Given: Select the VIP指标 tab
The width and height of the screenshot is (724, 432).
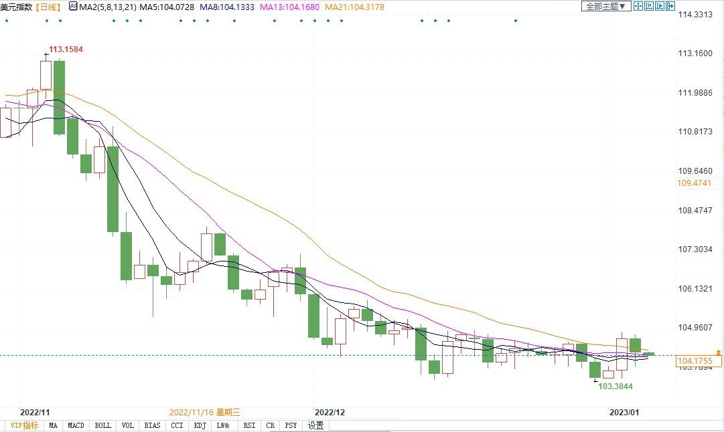Looking at the screenshot, I should pyautogui.click(x=23, y=425).
